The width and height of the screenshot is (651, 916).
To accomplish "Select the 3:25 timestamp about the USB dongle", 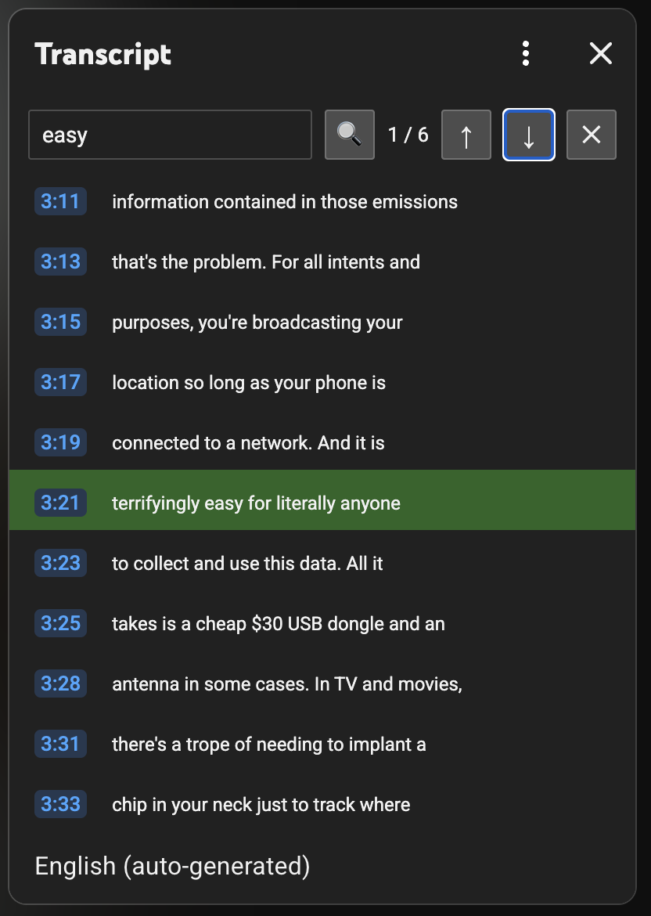I will 60,623.
